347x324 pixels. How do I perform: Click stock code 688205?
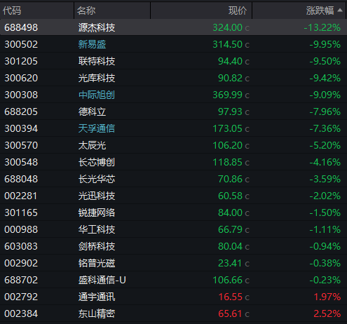tap(21, 112)
